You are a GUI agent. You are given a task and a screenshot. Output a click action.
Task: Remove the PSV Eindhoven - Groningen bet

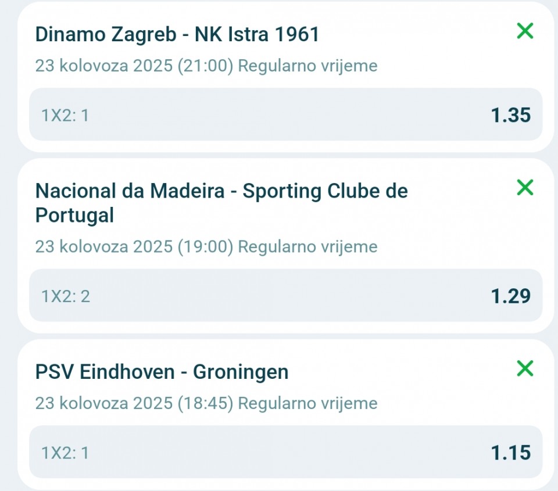(x=525, y=368)
